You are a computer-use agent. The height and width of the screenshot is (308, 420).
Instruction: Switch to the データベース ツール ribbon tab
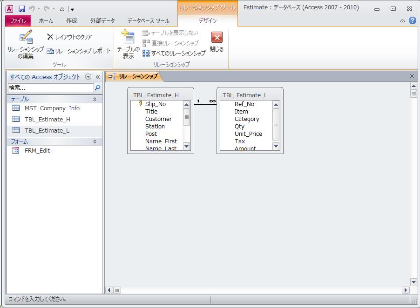pyautogui.click(x=148, y=21)
